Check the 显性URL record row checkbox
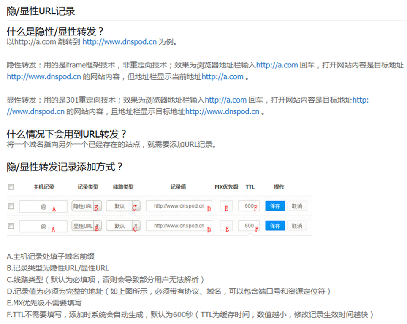Screen dimensions: 407x324 [11, 226]
